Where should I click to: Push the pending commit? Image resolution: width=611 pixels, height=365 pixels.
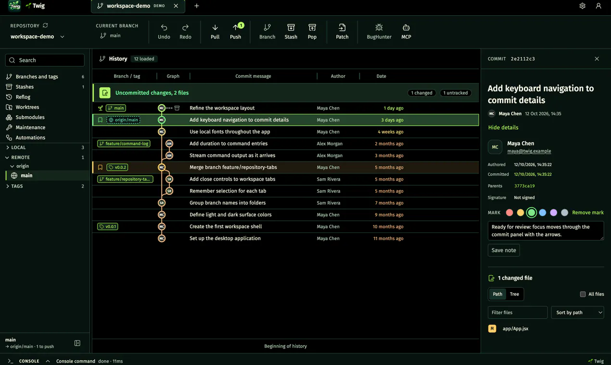point(236,32)
